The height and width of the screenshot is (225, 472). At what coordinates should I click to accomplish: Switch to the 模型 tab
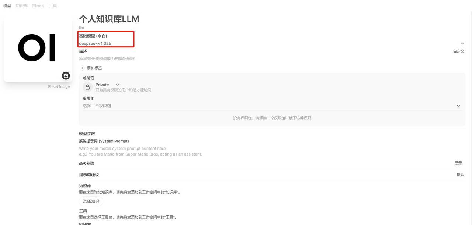pos(7,6)
